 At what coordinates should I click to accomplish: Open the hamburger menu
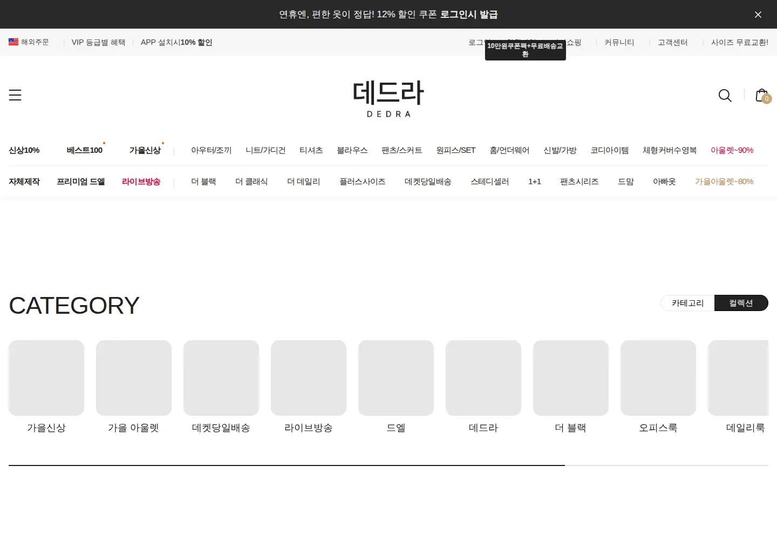pyautogui.click(x=15, y=95)
